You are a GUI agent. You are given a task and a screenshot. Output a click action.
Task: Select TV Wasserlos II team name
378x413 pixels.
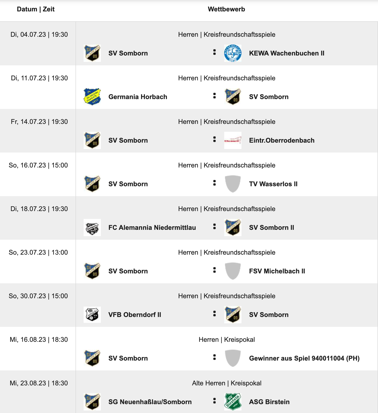click(273, 184)
